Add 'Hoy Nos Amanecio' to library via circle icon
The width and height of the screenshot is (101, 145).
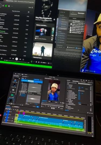pos(54,19)
